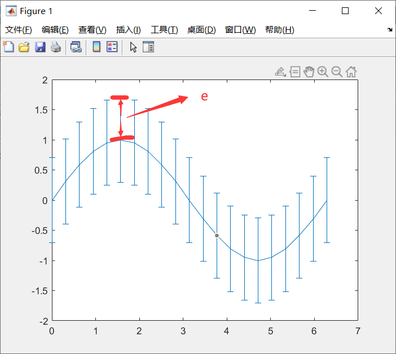
Task: Open the property inspector panel
Action: (x=148, y=47)
